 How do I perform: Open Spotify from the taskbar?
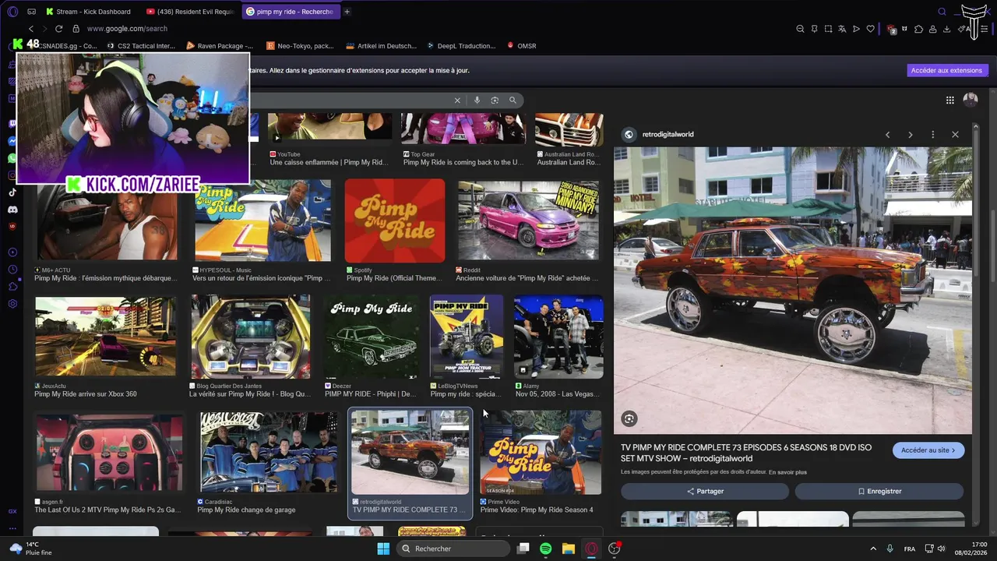(x=546, y=549)
